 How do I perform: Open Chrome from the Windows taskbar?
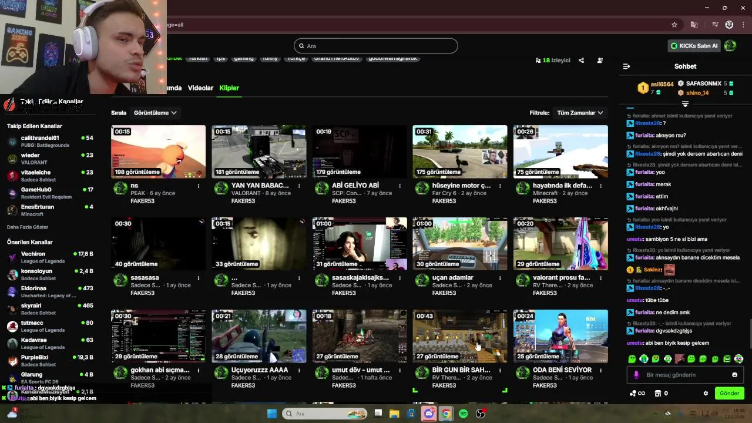446,414
